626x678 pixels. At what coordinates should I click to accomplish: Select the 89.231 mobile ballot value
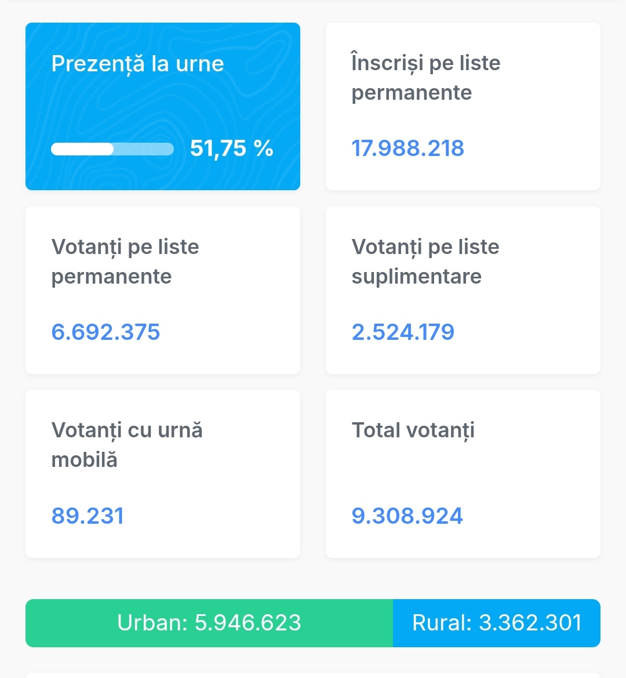(x=88, y=516)
